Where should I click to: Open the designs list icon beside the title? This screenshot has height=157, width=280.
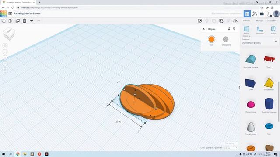pyautogui.click(x=10, y=14)
